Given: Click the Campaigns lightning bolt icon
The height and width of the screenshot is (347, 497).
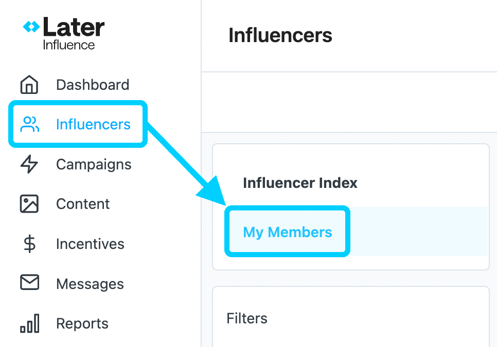Looking at the screenshot, I should tap(29, 164).
